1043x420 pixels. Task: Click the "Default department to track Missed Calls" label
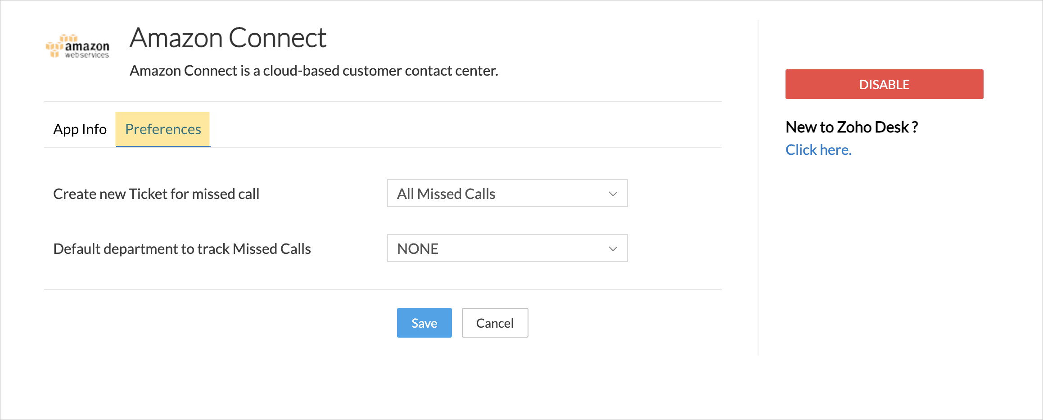pyautogui.click(x=182, y=249)
